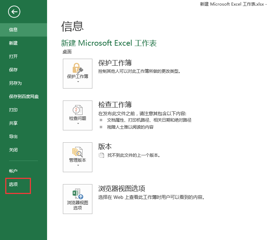Click the 管理版本 magnifier documents icon
Viewport: 268px width, 240px height.
pos(78,152)
